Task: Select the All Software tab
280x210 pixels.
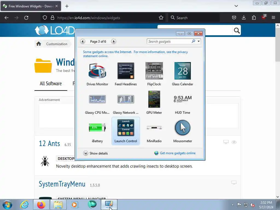Action: (x=51, y=84)
